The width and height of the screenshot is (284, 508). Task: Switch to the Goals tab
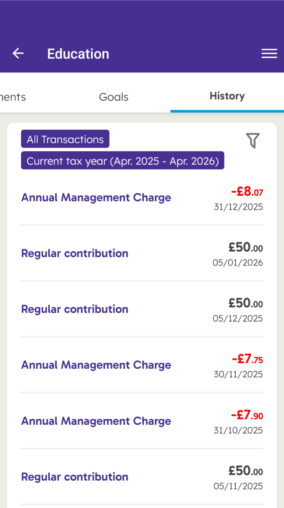pos(114,97)
